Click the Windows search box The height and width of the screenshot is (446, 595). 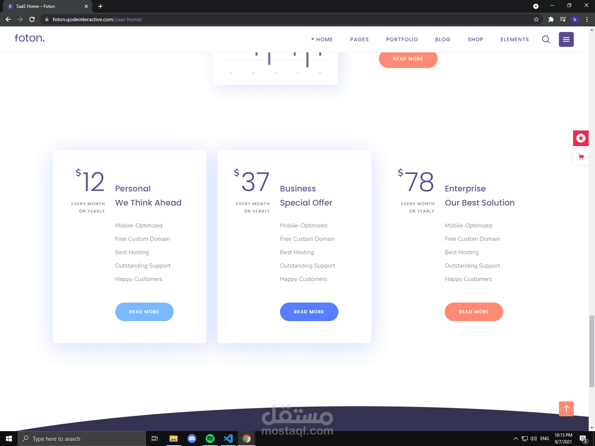[82, 439]
